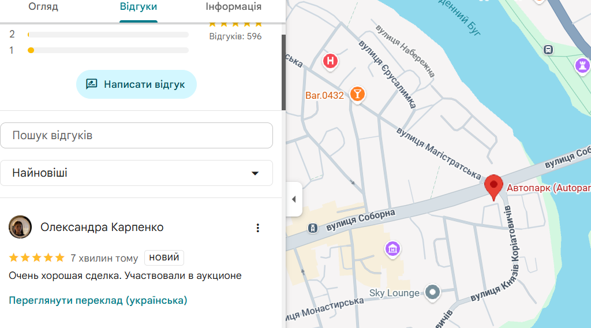Click the вулиця Набережна street label
The image size is (591, 328).
click(406, 51)
